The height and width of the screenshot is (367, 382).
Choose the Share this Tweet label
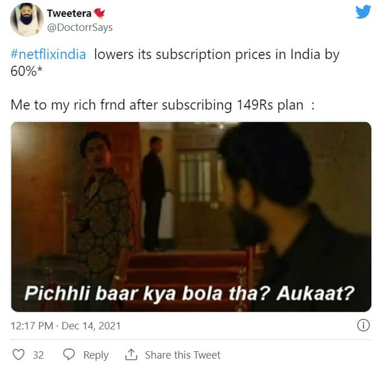click(x=183, y=355)
